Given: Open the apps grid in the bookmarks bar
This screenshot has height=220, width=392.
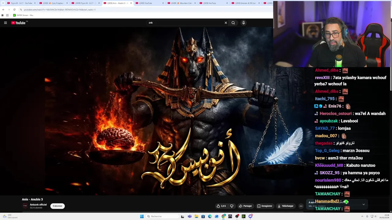Looking at the screenshot, I should [x=7, y=15].
